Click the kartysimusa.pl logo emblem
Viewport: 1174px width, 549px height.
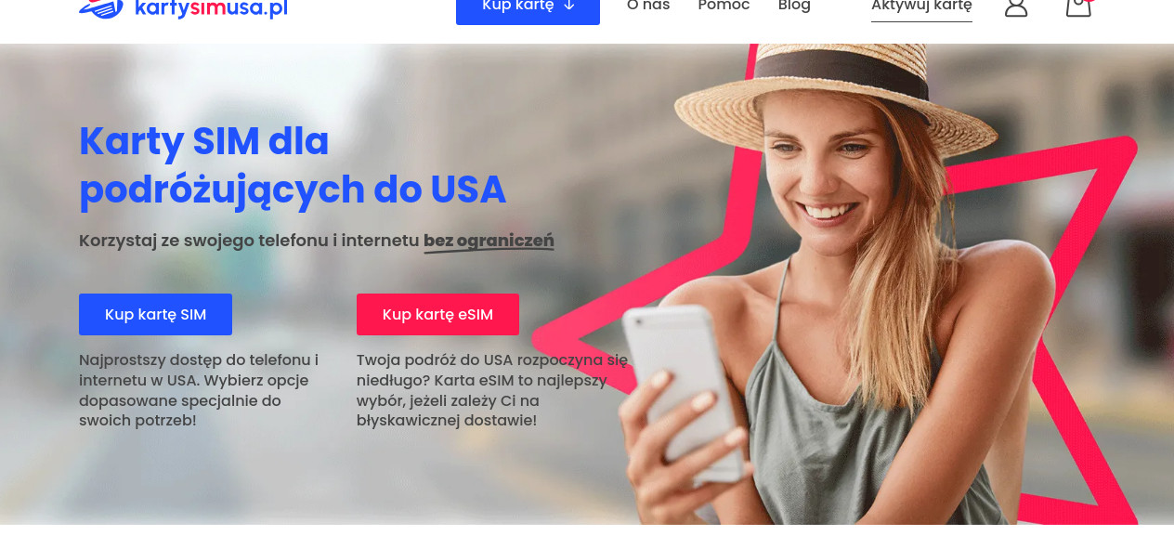click(x=101, y=8)
